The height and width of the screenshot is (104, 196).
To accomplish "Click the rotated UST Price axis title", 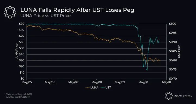I will [x=179, y=51].
